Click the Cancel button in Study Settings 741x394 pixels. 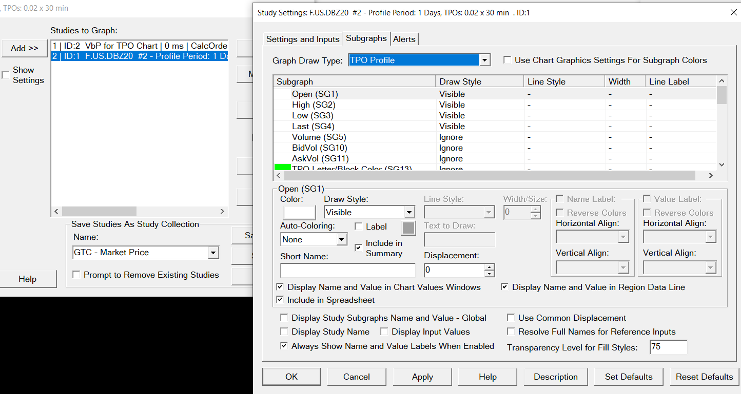tap(357, 377)
